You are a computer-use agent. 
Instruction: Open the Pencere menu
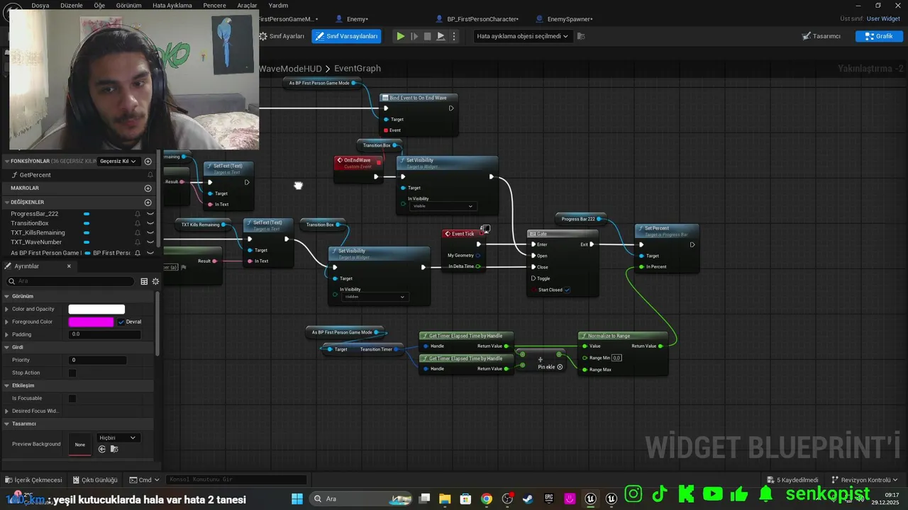click(x=214, y=5)
